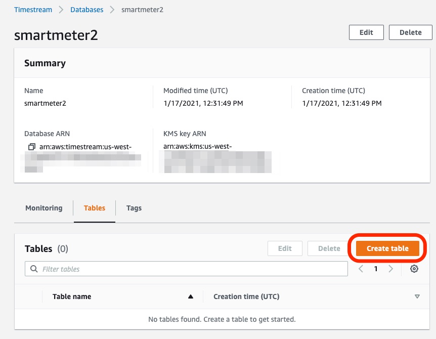Viewport: 436px width, 339px height.
Task: Navigate to Timestream via the breadcrumb
Action: coord(32,9)
